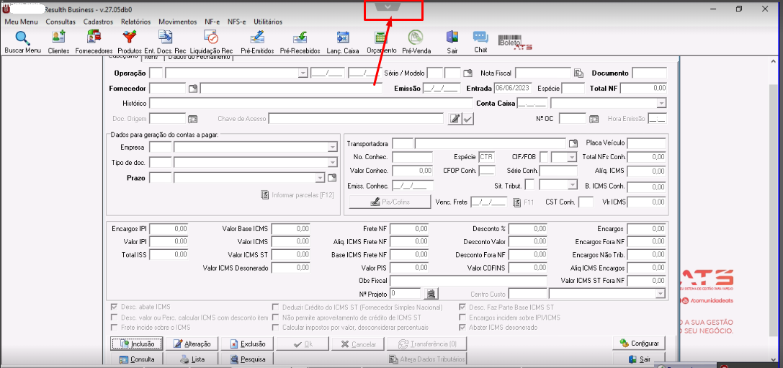Click the Histórico input field

tap(310, 104)
